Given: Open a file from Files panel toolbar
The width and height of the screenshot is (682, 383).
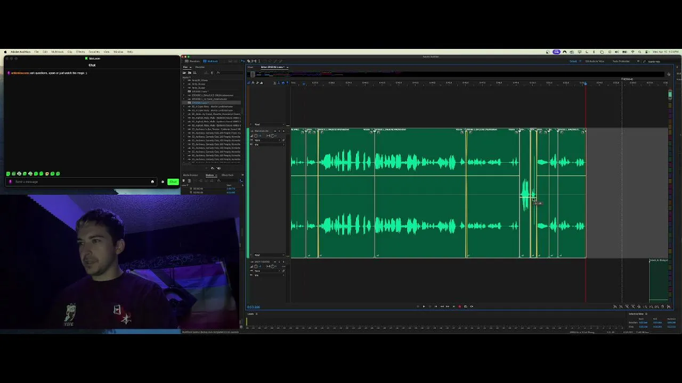Looking at the screenshot, I should tap(184, 73).
